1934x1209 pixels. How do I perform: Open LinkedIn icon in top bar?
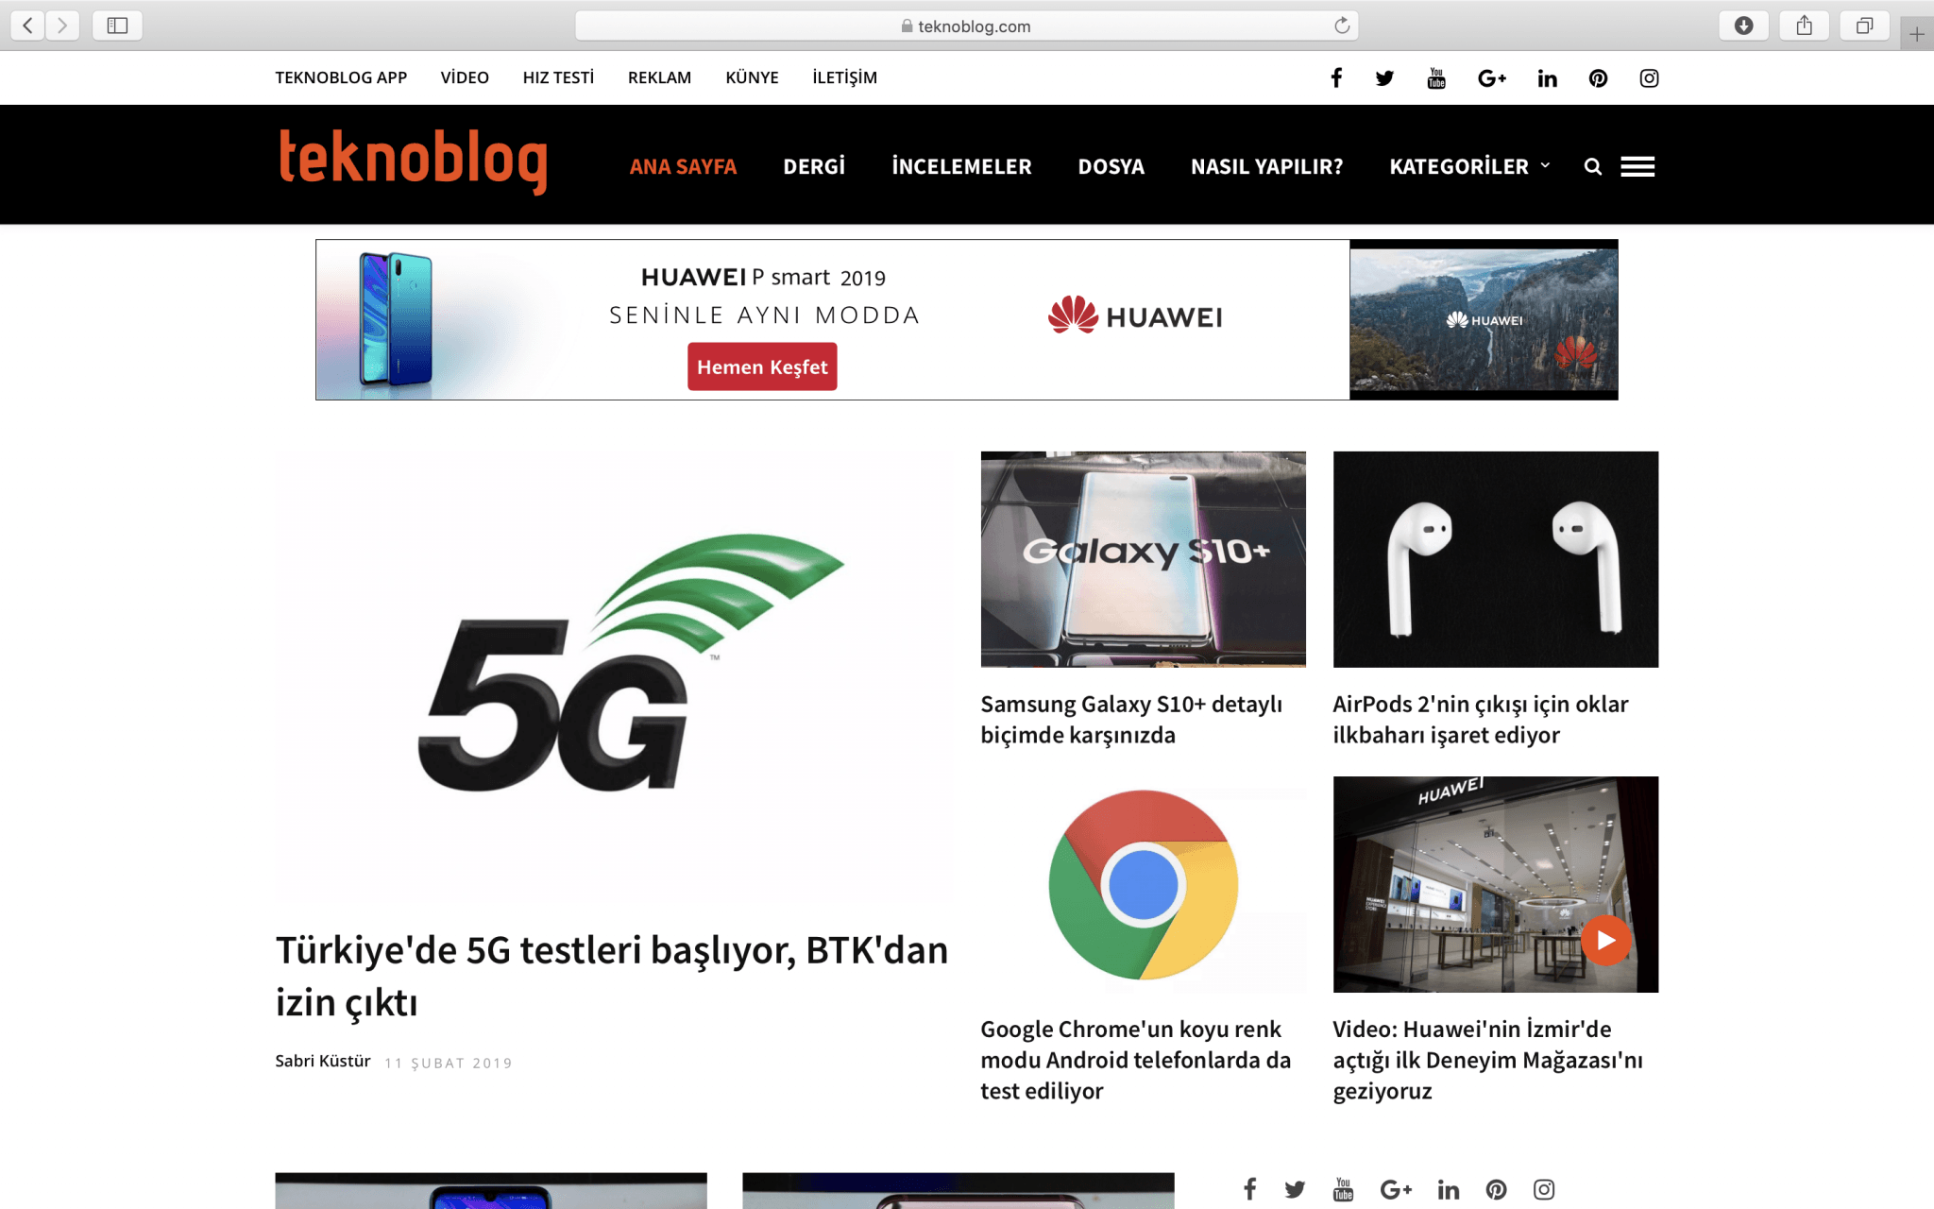1547,78
